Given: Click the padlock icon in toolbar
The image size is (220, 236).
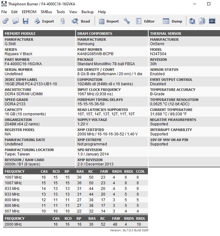Looking at the screenshot, I should 62,21.
